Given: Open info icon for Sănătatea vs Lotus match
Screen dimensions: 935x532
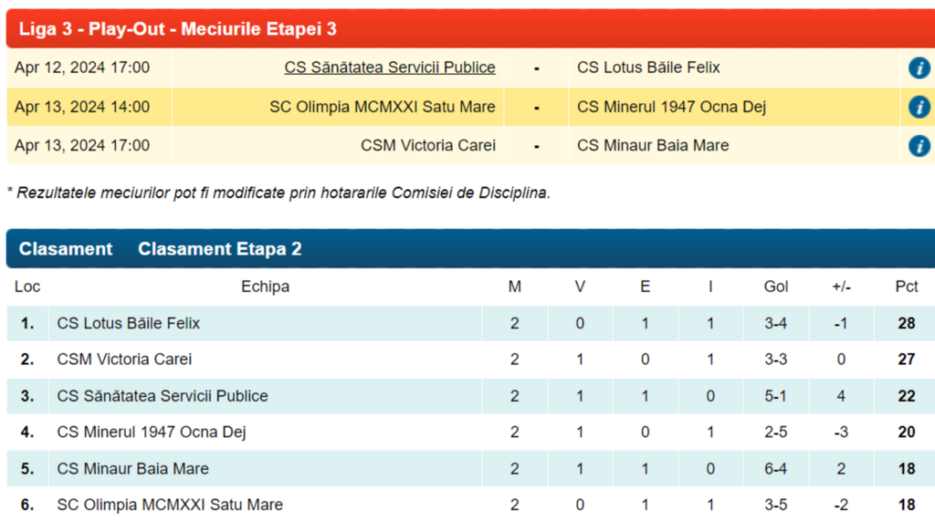Looking at the screenshot, I should 919,68.
